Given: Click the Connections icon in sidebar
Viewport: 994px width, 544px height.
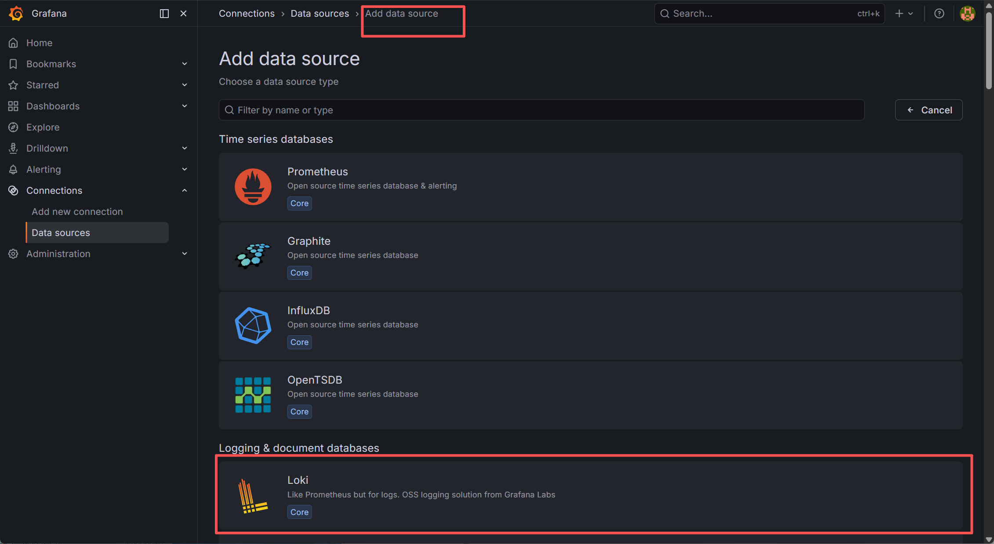Looking at the screenshot, I should point(13,190).
